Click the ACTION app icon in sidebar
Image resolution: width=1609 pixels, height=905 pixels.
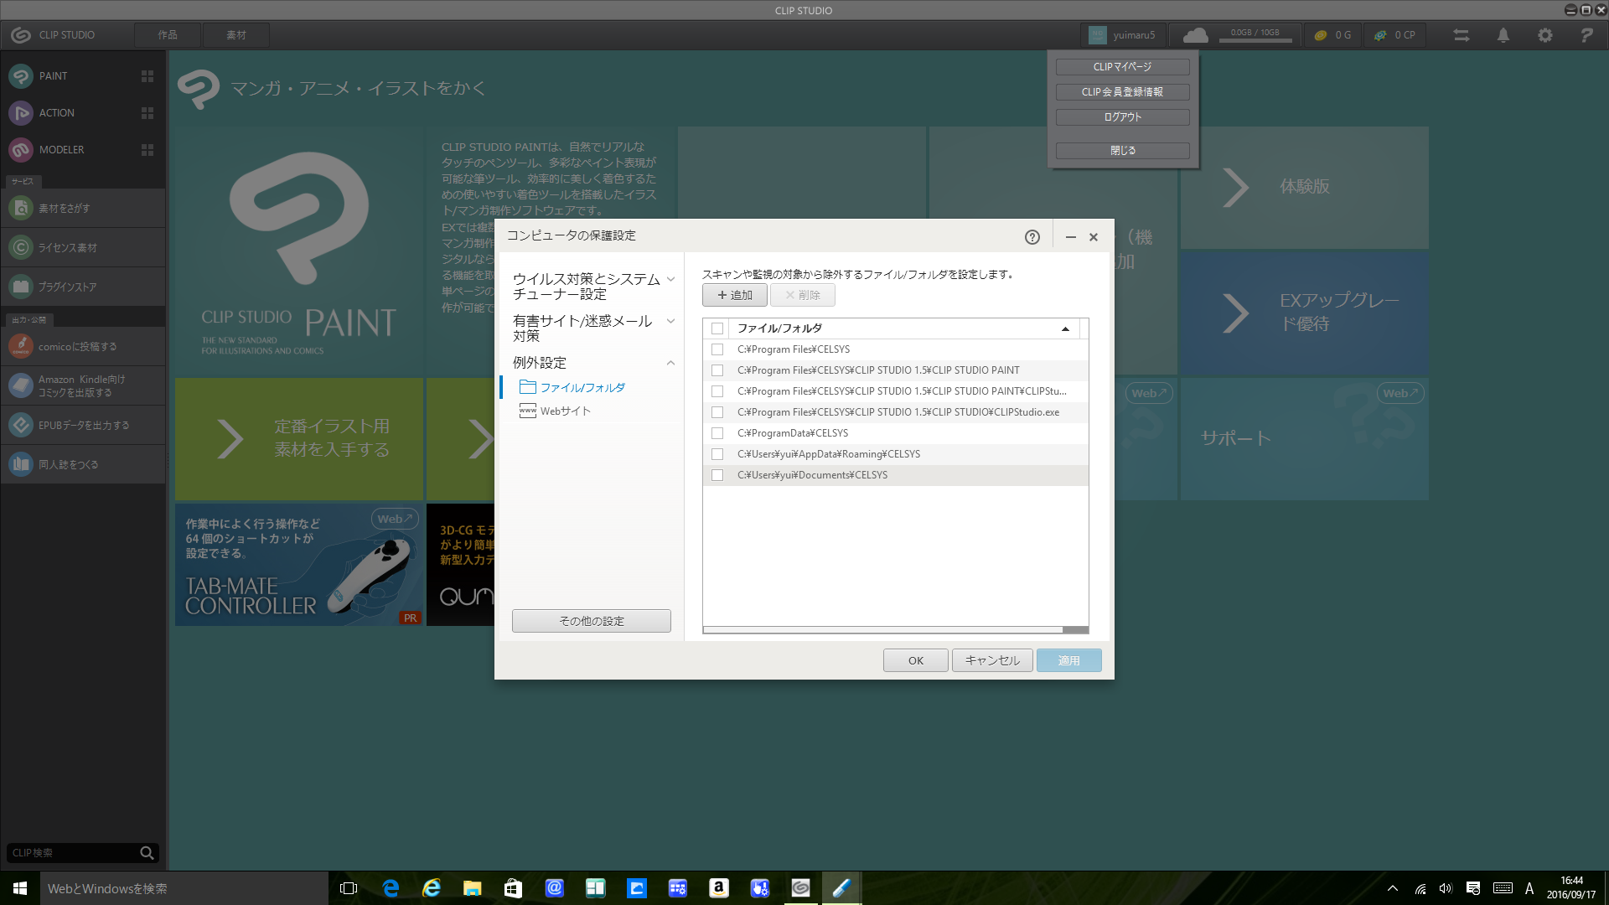point(21,113)
